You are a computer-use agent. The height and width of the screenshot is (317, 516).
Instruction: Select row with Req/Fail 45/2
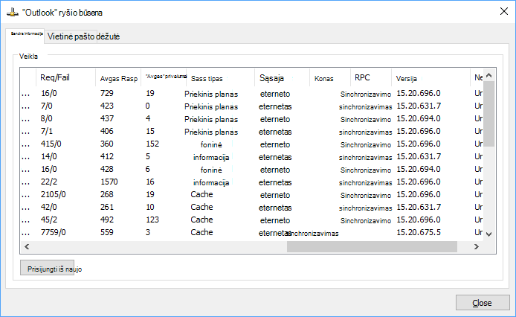pos(252,220)
